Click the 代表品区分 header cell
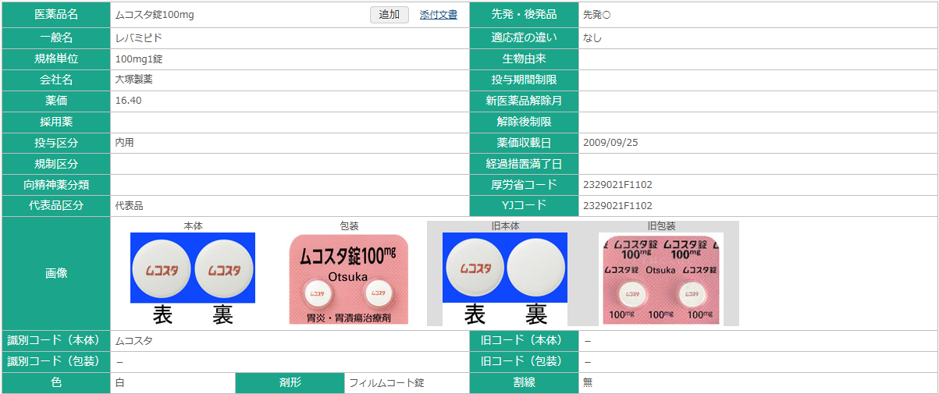 pyautogui.click(x=56, y=206)
